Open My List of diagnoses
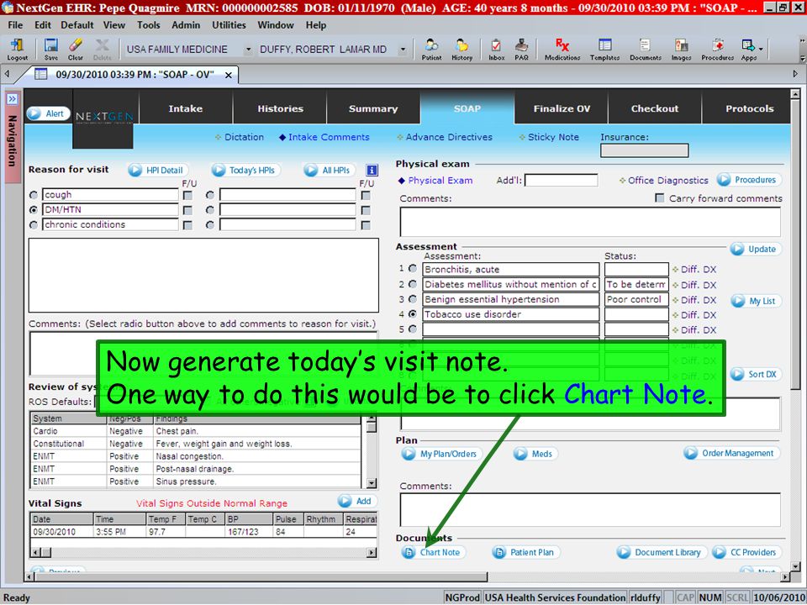The width and height of the screenshot is (807, 605). coord(756,301)
